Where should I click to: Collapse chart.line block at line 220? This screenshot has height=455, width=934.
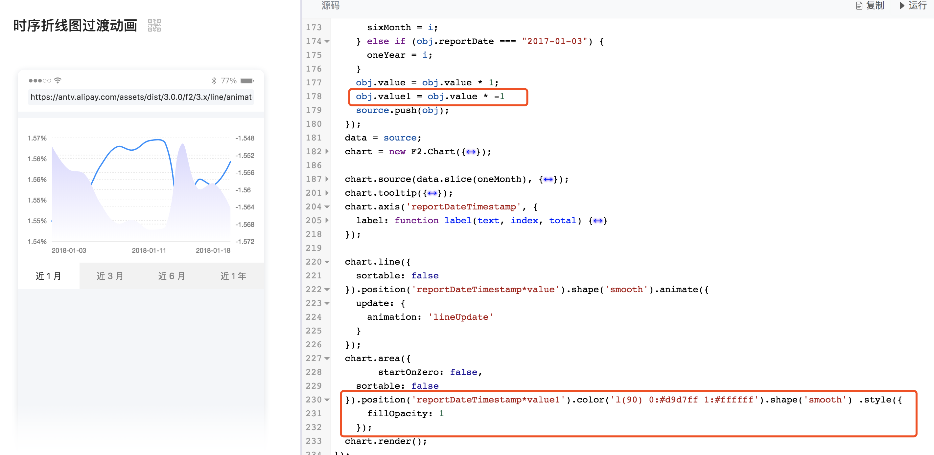tap(327, 262)
